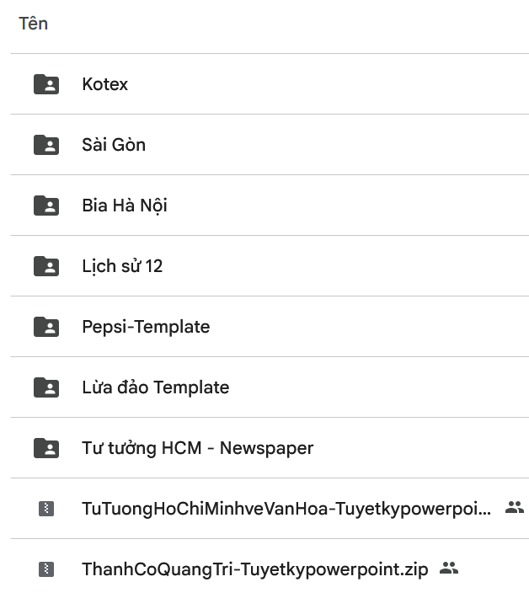
Task: Select the Kotex folder name
Action: pyautogui.click(x=105, y=84)
